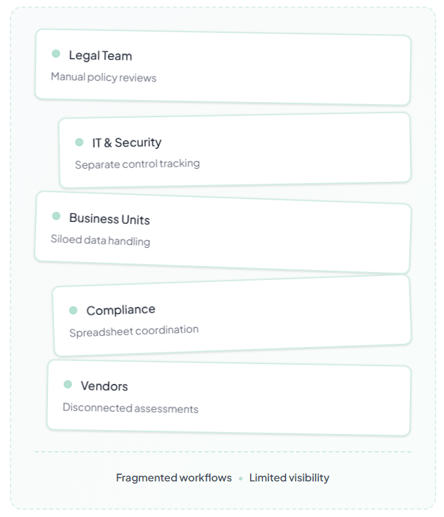Click the Limited visibility footer label
Viewport: 444px width, 517px height.
point(289,478)
